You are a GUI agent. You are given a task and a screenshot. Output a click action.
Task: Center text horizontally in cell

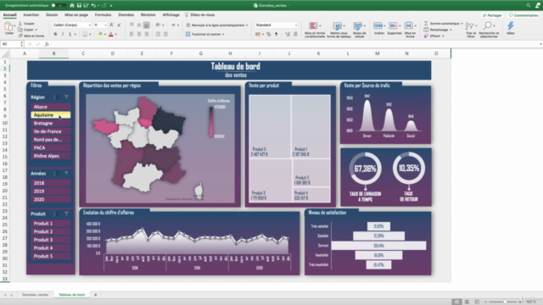[139, 34]
